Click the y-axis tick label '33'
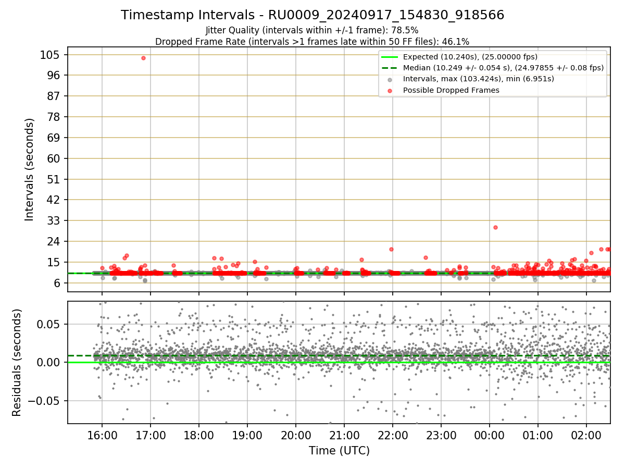 click(53, 220)
